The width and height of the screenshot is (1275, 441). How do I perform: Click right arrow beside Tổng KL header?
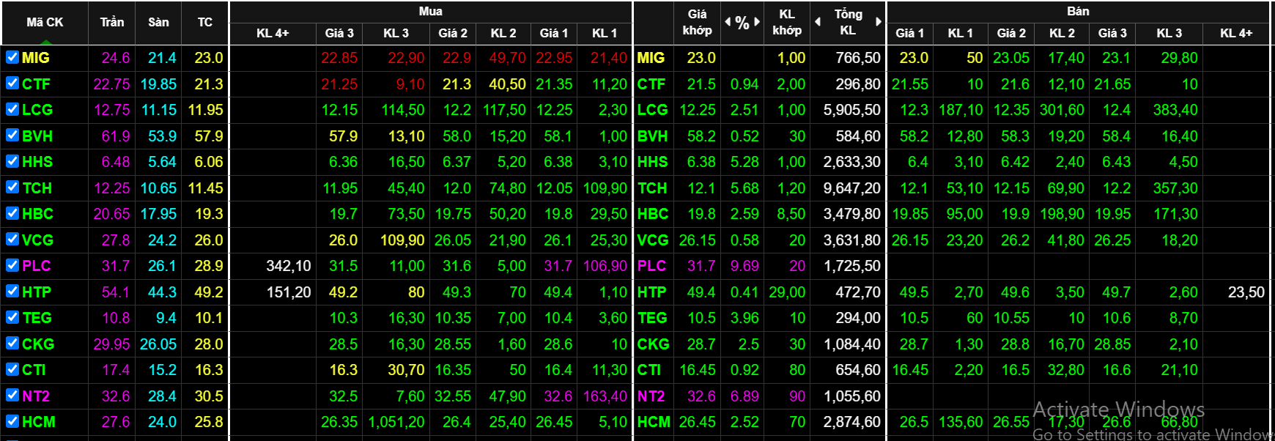point(879,22)
